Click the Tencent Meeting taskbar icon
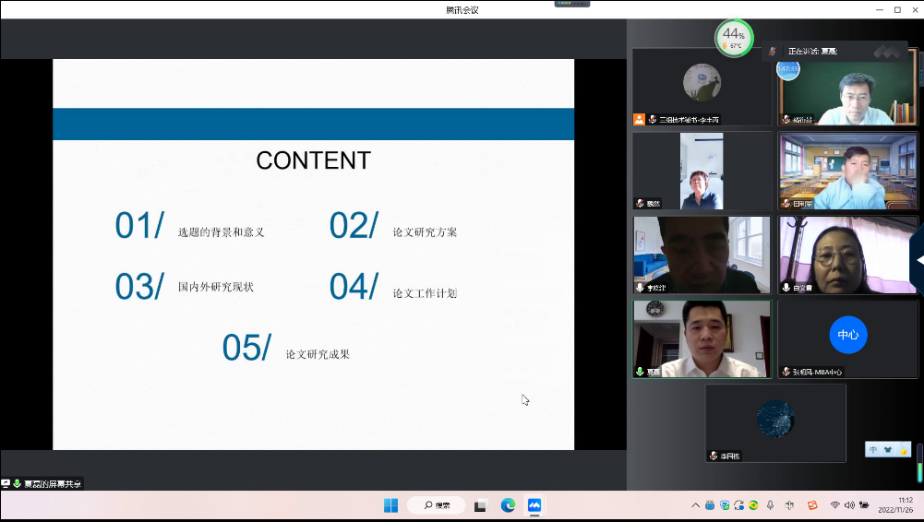 [534, 505]
